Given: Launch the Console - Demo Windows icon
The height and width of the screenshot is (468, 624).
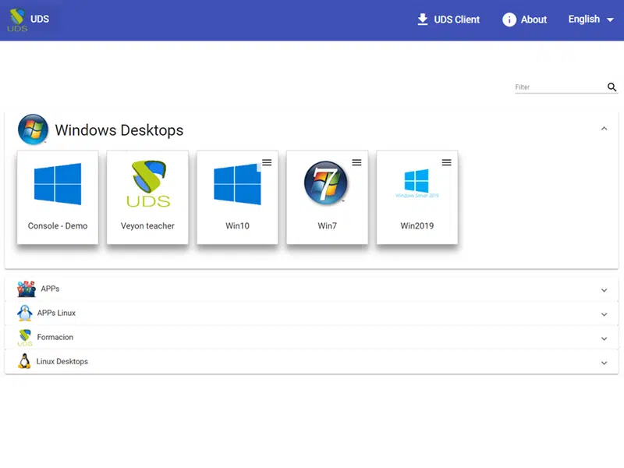Looking at the screenshot, I should [x=58, y=184].
